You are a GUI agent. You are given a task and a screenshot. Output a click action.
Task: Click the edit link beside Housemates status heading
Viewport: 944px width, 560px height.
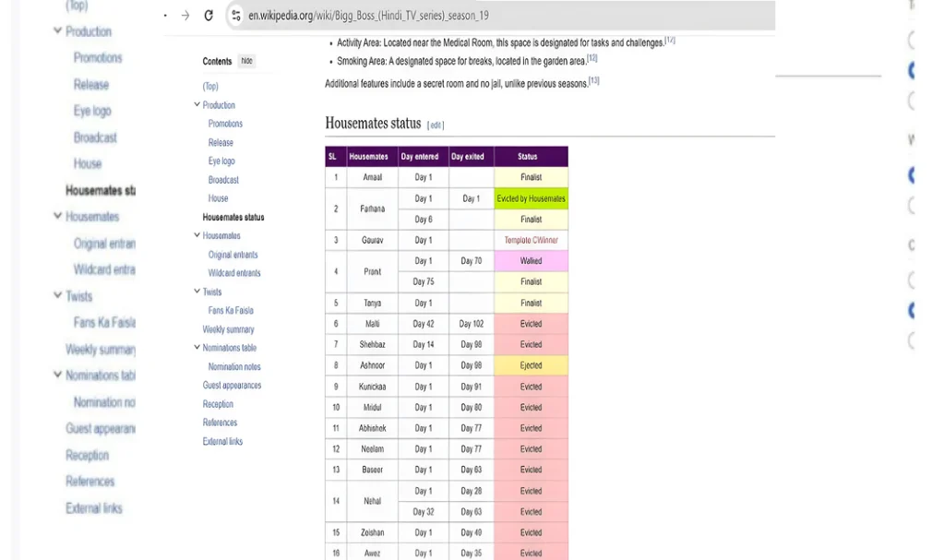point(436,125)
